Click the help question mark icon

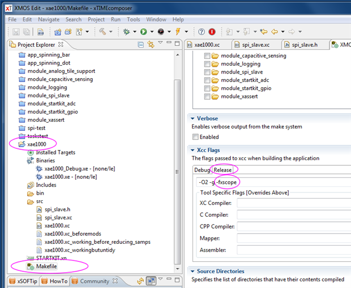pos(201,32)
